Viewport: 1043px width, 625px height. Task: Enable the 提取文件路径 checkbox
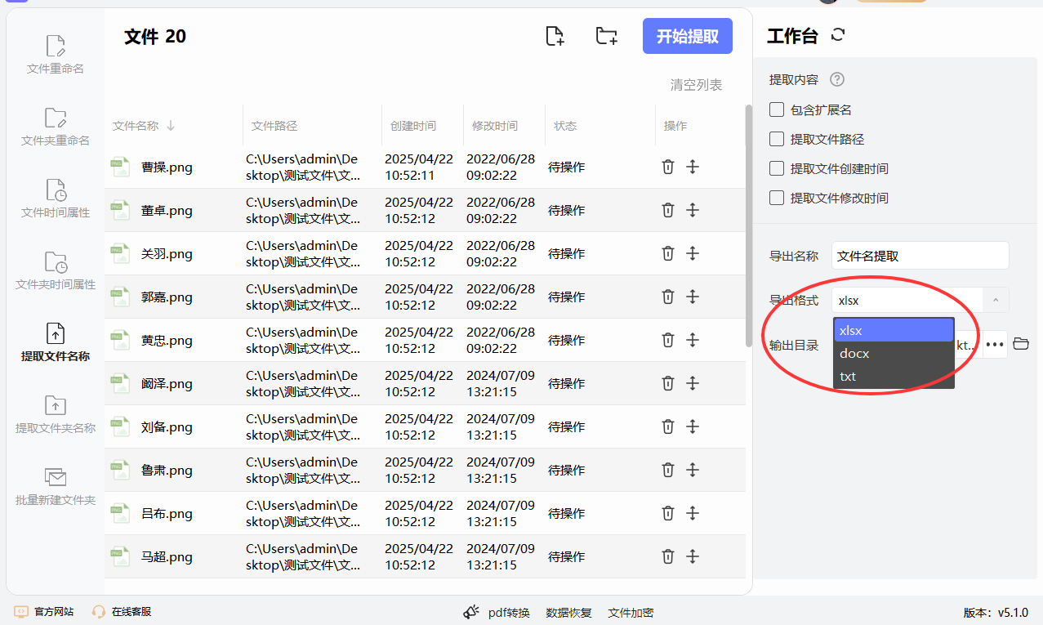coord(777,139)
